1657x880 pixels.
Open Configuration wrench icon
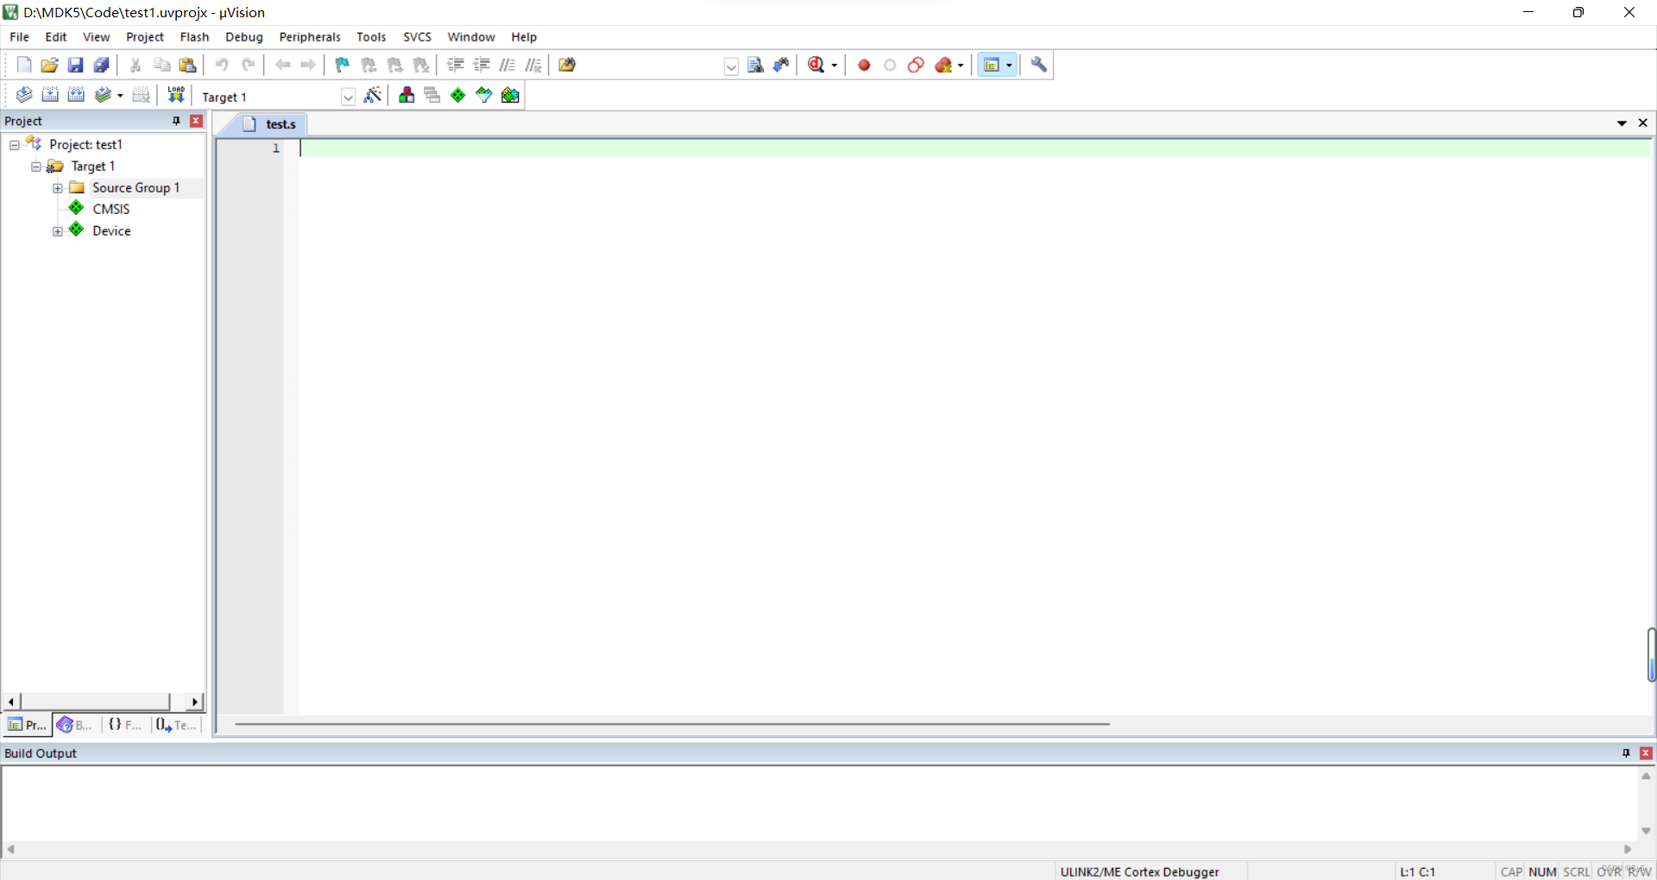[1039, 65]
